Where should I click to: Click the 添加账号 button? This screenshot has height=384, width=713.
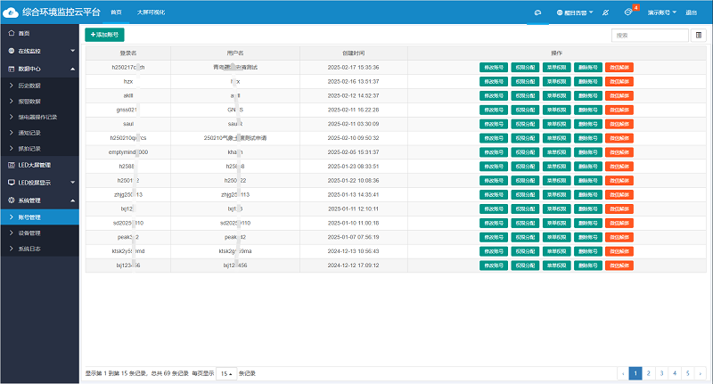pyautogui.click(x=104, y=34)
